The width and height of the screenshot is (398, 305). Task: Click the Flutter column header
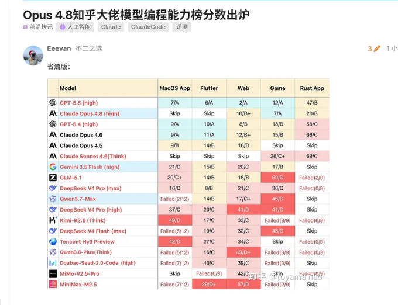[209, 88]
